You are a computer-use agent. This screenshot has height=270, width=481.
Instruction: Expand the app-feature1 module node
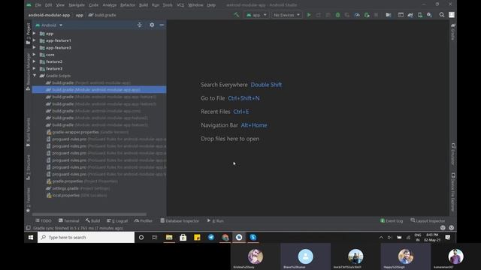point(34,40)
